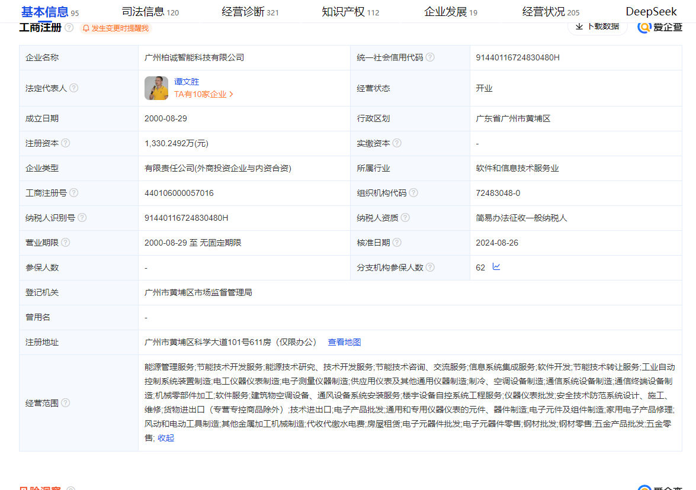Image resolution: width=696 pixels, height=490 pixels.
Task: Open 谭文胜 legal representative profile link
Action: click(x=187, y=82)
